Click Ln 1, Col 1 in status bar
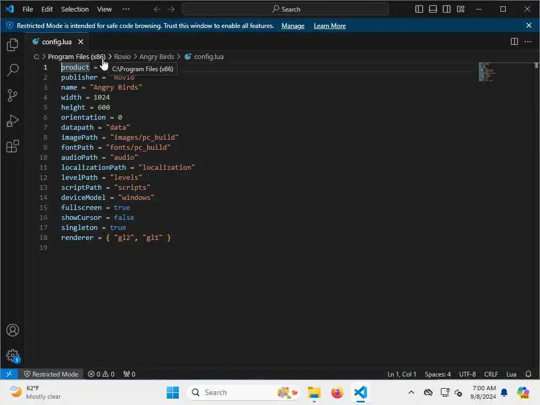This screenshot has width=540, height=405. tap(401, 374)
